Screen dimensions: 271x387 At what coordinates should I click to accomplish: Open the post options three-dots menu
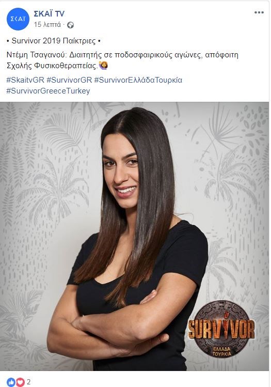[x=259, y=12]
